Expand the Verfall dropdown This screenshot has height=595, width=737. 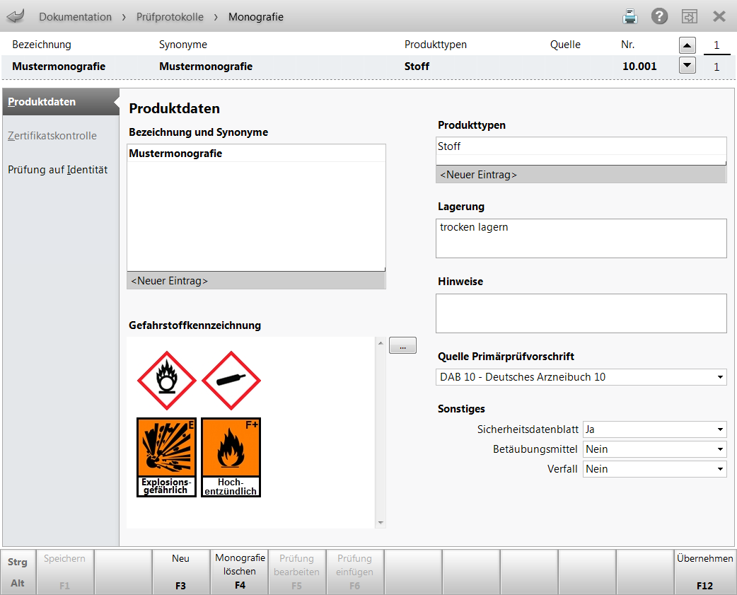point(720,469)
